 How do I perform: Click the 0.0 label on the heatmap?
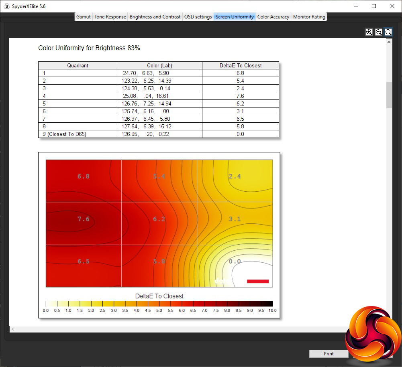tap(235, 262)
